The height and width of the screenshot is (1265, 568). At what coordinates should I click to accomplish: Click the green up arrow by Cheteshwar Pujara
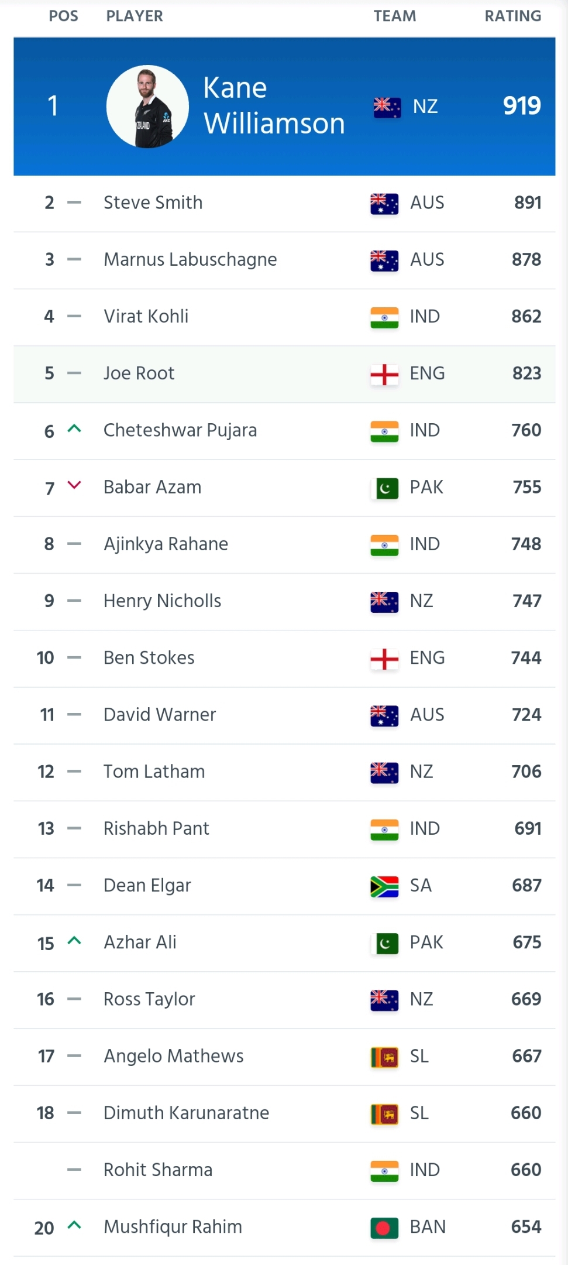[x=74, y=428]
